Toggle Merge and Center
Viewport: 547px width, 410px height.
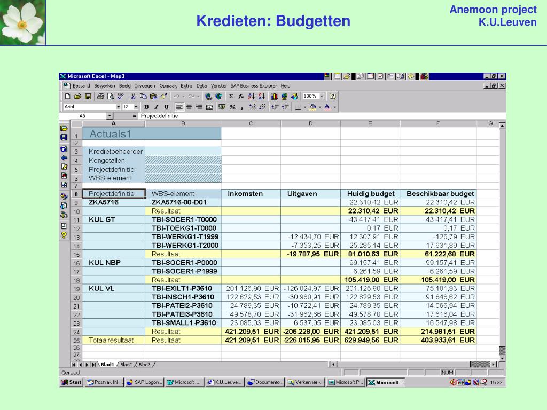209,107
